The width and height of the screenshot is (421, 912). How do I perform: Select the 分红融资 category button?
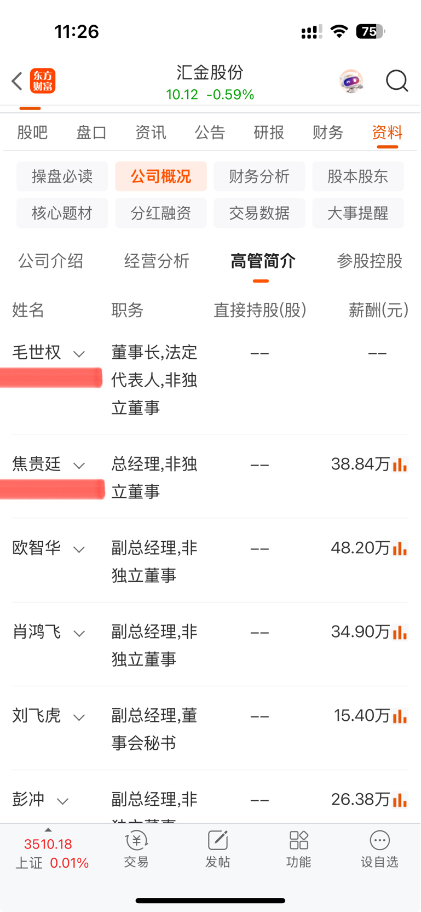click(161, 213)
